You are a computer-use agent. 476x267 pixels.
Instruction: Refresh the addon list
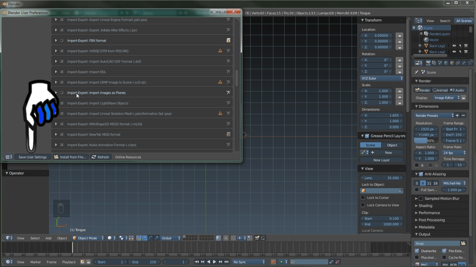[x=100, y=157]
